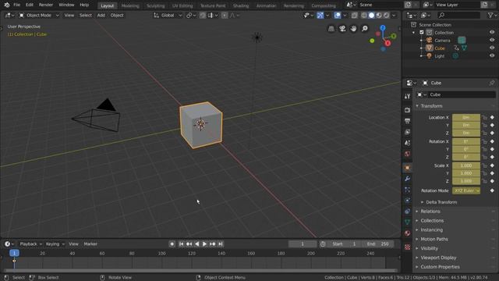Open the World properties tab
The height and width of the screenshot is (281, 499).
(407, 154)
